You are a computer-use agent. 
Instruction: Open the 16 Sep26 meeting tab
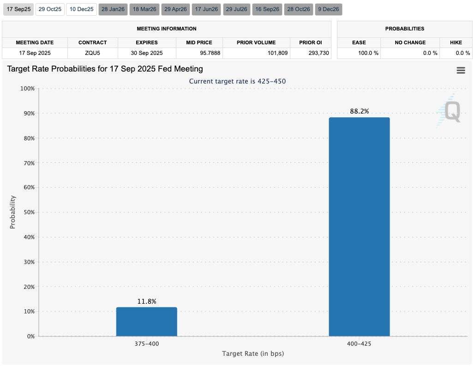coord(267,9)
